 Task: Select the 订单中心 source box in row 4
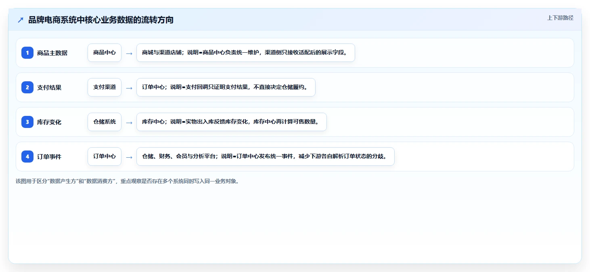click(105, 157)
